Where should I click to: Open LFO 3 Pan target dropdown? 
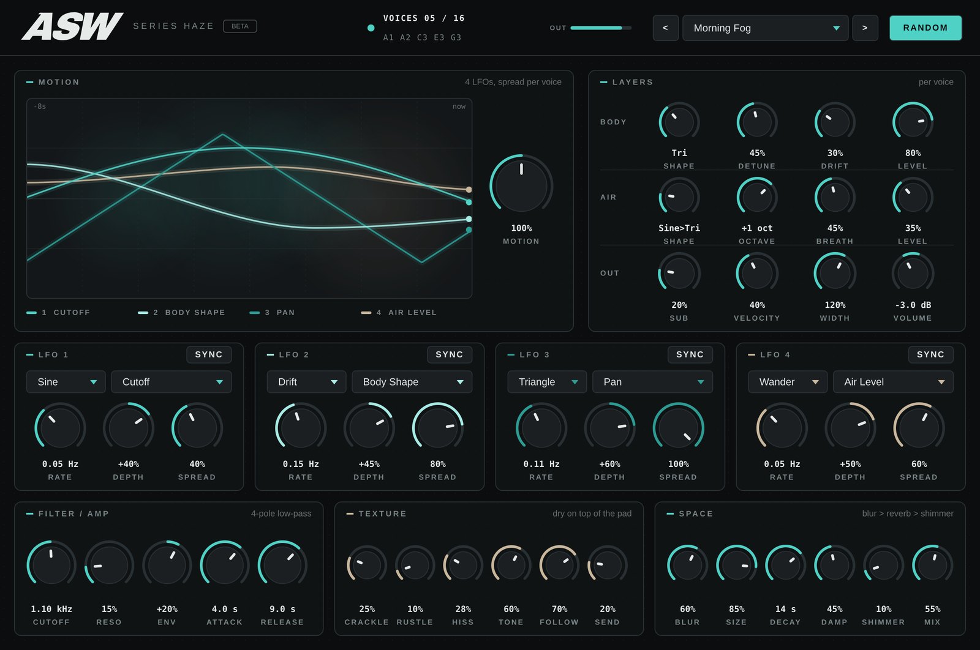pyautogui.click(x=653, y=382)
